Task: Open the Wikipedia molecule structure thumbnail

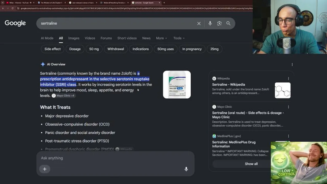Action: point(283,90)
